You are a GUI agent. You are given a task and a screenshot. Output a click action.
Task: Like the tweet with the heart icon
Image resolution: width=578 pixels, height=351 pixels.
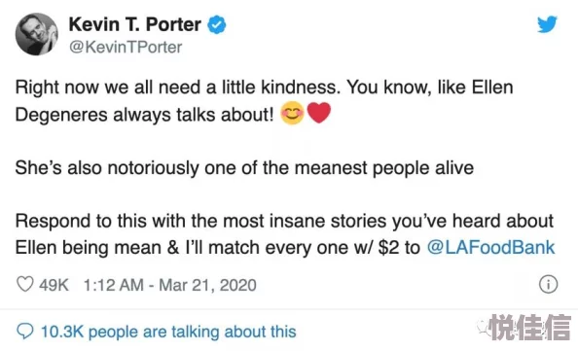25,284
